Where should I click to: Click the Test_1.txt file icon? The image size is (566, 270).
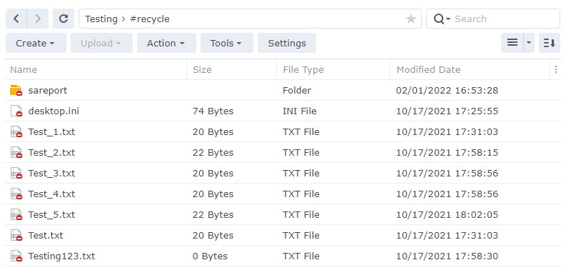(x=16, y=131)
